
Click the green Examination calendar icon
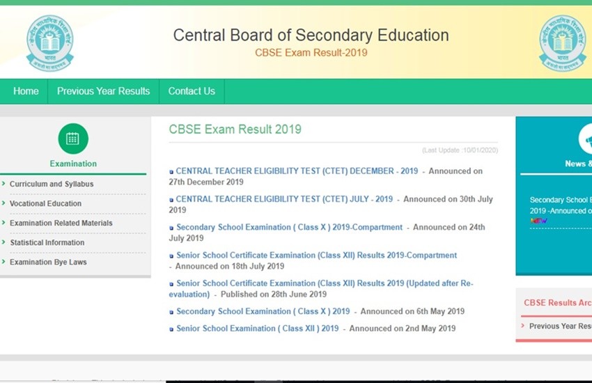pos(73,138)
